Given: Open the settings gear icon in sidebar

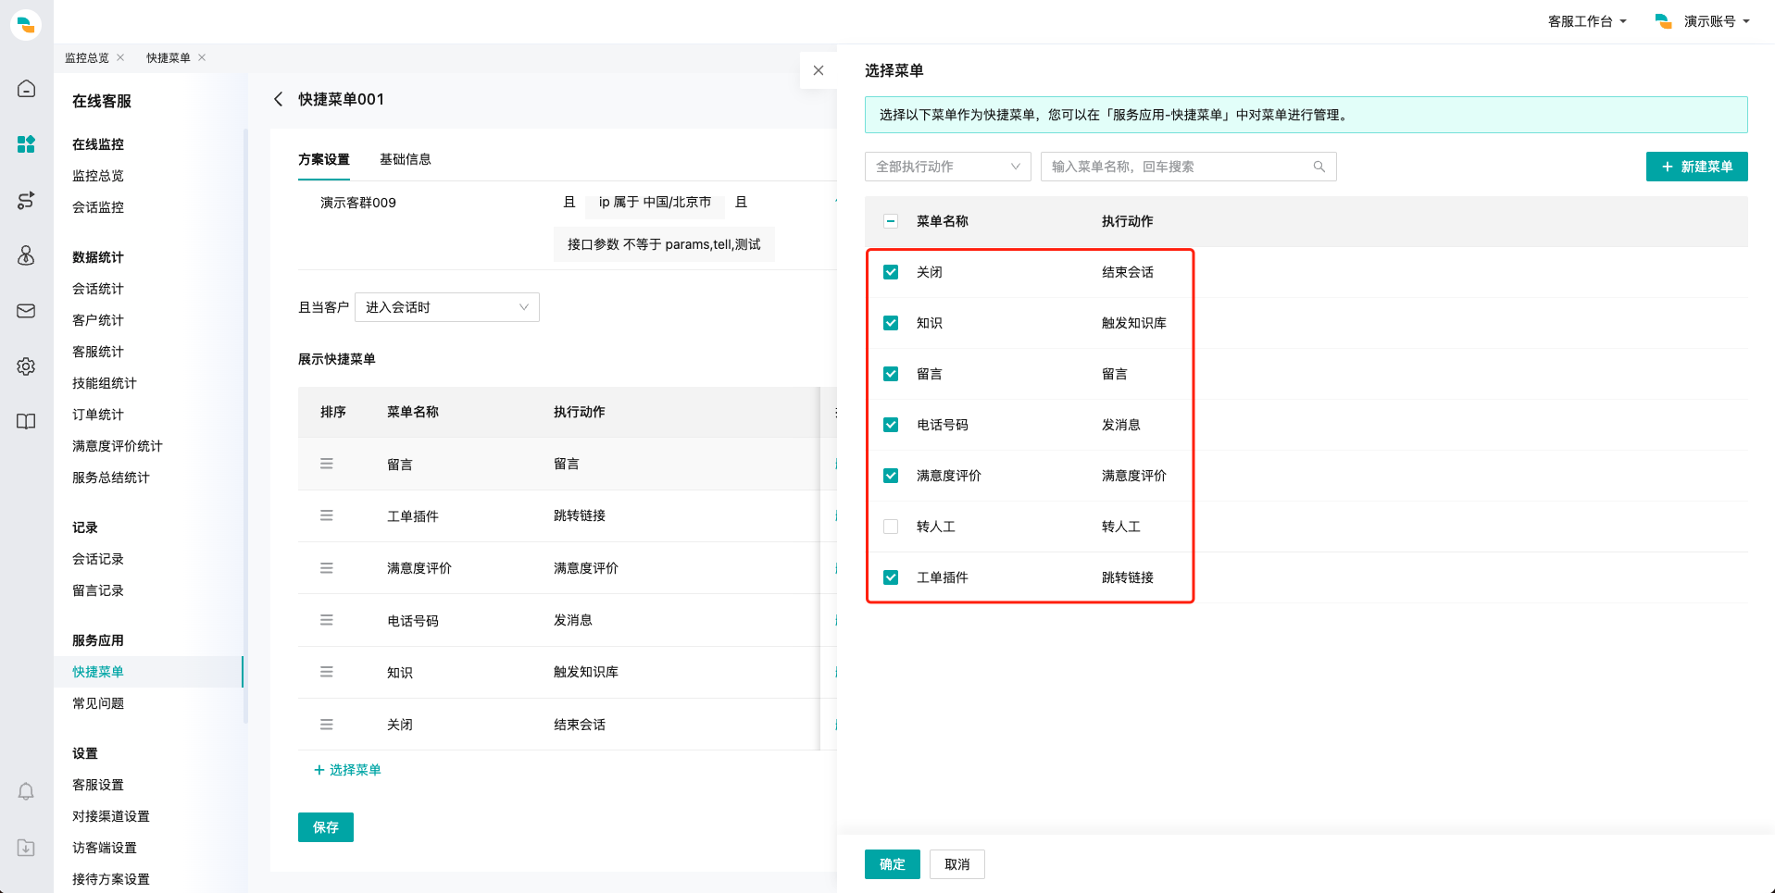Looking at the screenshot, I should tap(26, 366).
